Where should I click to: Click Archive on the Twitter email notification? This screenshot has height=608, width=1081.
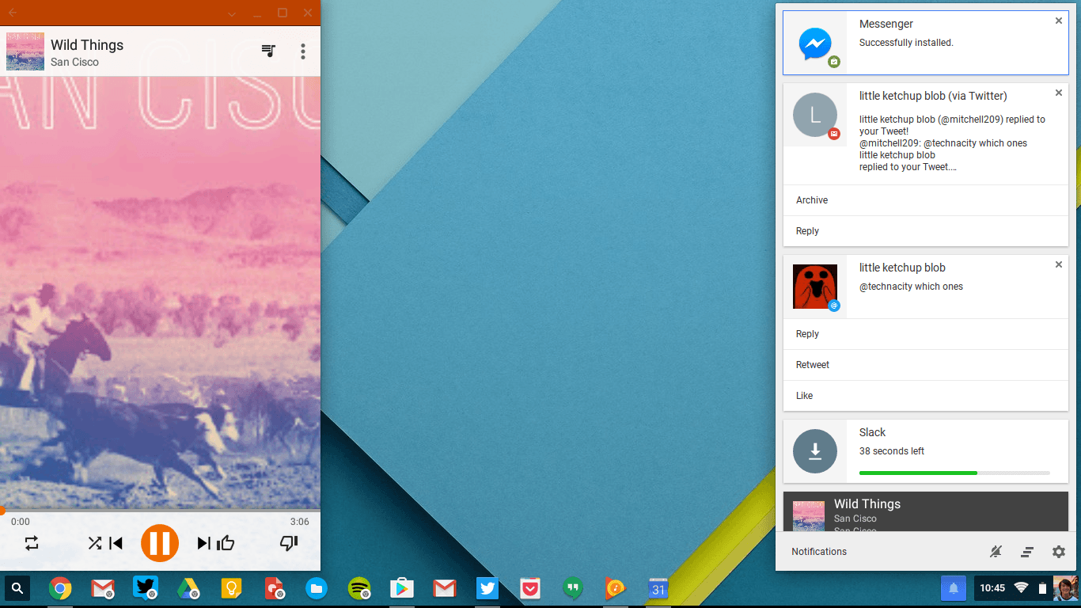tap(812, 200)
